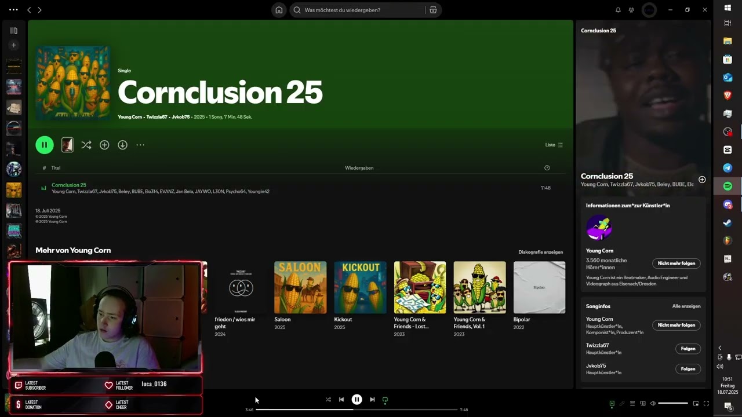Click the Titel column header

(x=56, y=168)
